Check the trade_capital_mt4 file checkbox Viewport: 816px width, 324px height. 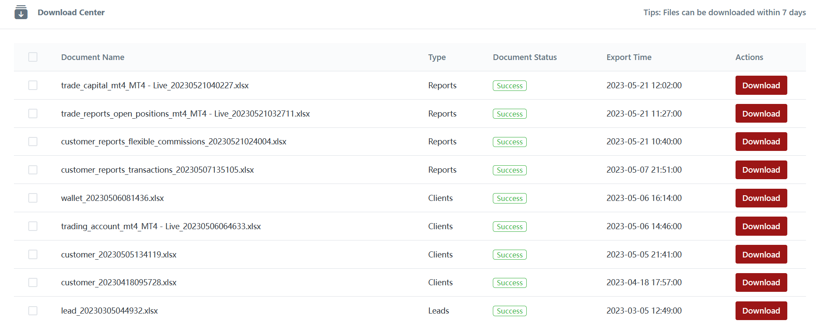pos(33,85)
